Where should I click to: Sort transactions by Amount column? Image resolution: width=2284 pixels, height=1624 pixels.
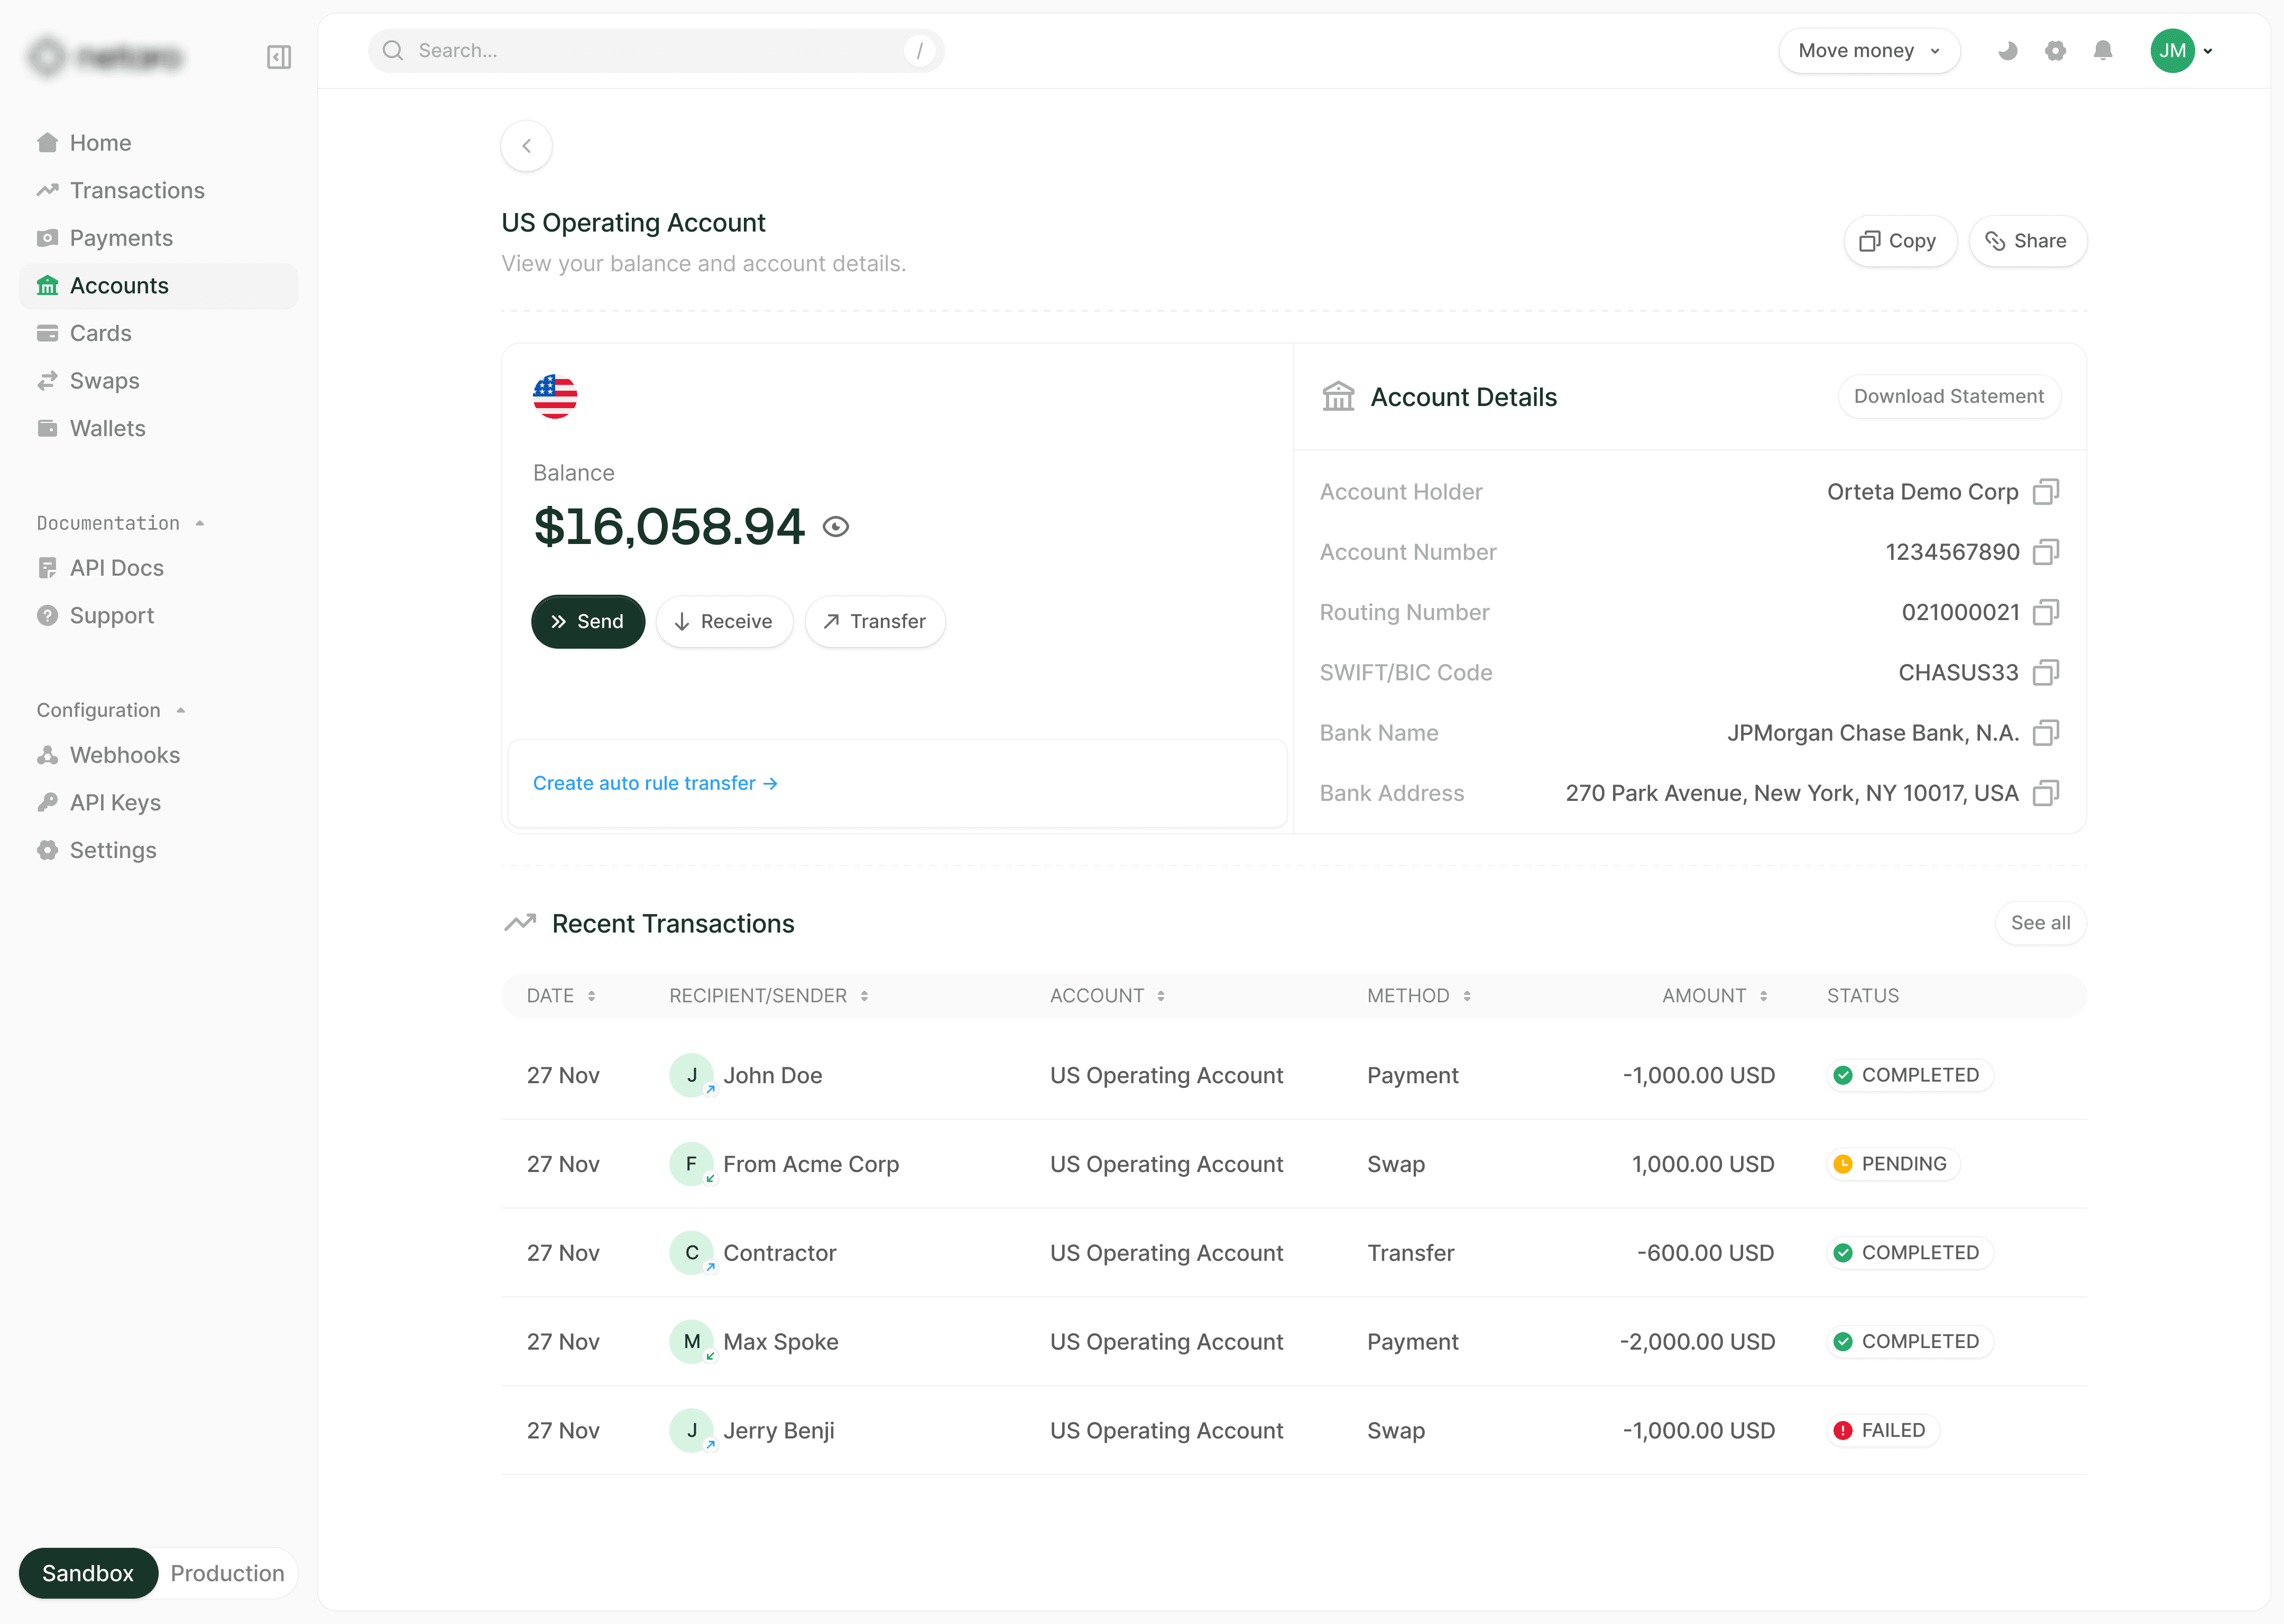pos(1714,996)
